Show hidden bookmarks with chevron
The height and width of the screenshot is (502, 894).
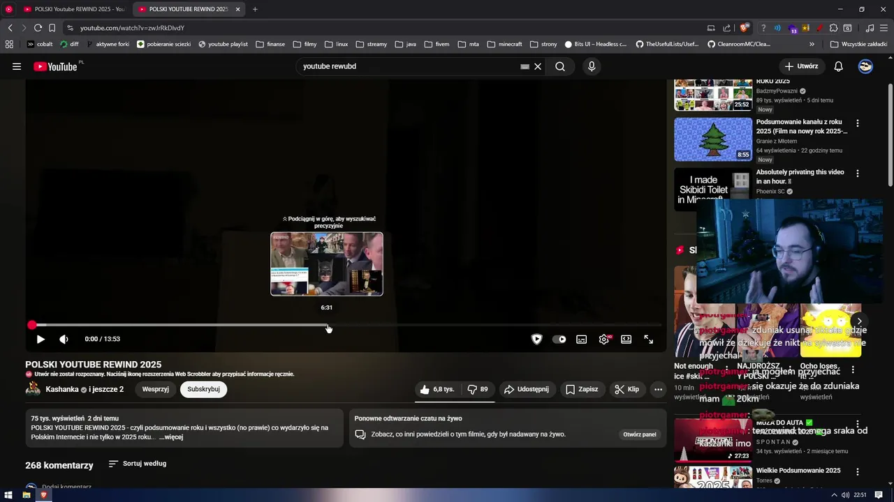[812, 44]
